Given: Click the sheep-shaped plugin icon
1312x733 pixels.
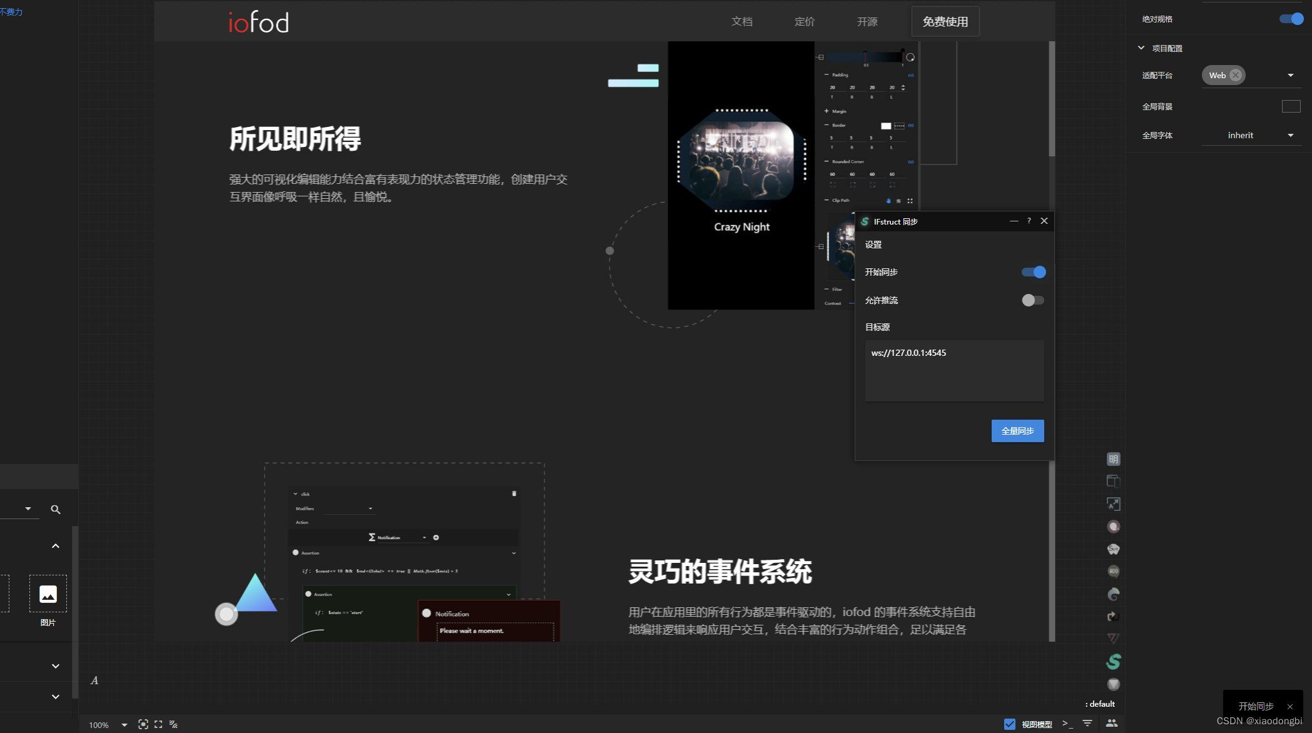Looking at the screenshot, I should click(x=1113, y=549).
